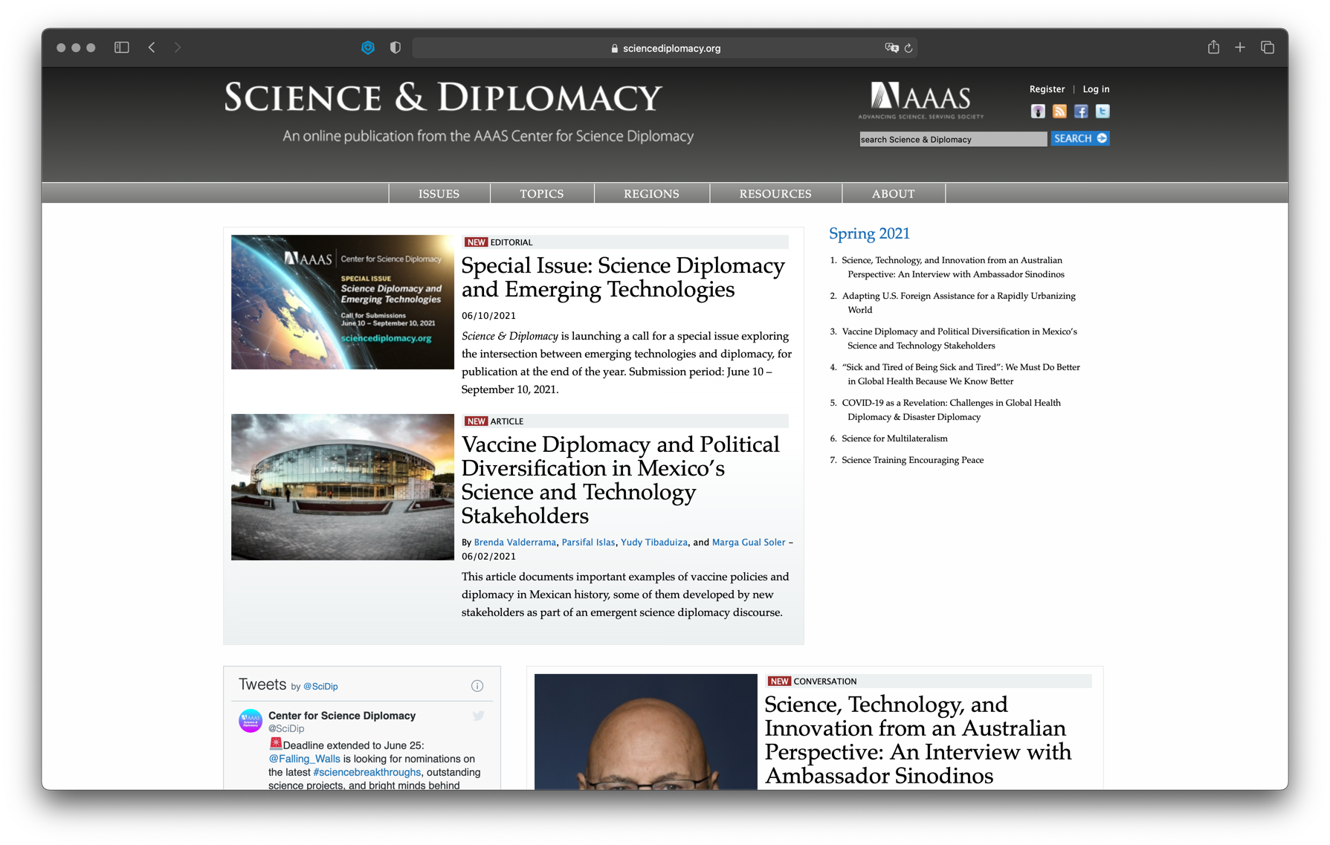This screenshot has height=845, width=1330.
Task: Toggle the Safari sidebar icon
Action: (122, 48)
